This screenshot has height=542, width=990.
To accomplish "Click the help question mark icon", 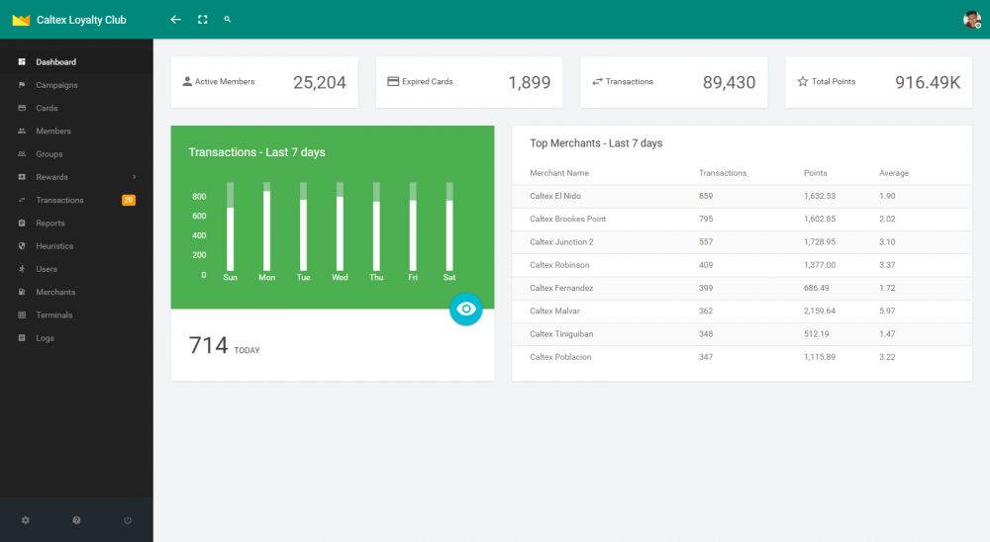I will [76, 520].
